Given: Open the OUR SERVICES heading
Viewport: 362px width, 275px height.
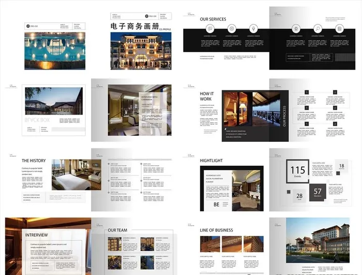Looking at the screenshot, I should pos(213,19).
